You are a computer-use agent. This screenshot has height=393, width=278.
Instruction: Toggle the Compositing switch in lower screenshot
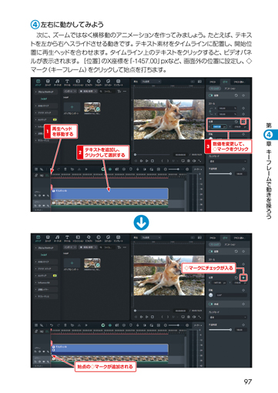pyautogui.click(x=211, y=304)
